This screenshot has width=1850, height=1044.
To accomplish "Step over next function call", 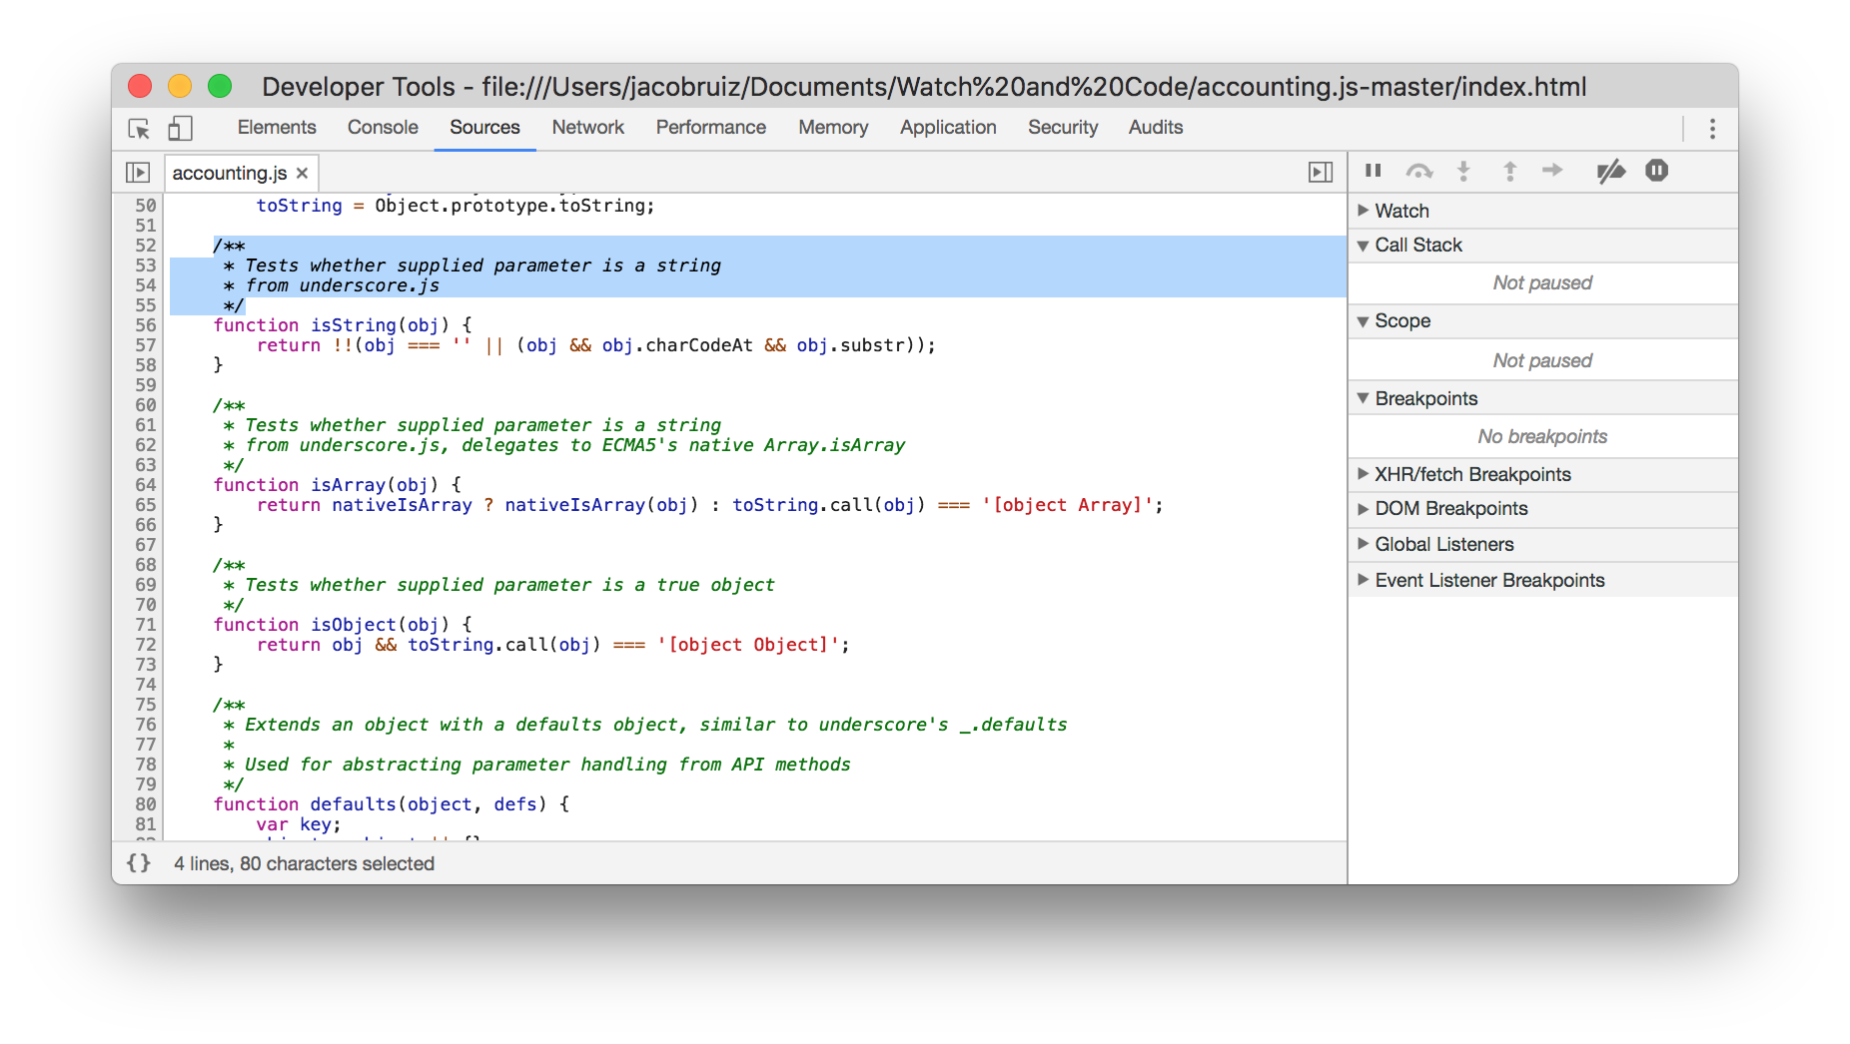I will click(x=1419, y=171).
